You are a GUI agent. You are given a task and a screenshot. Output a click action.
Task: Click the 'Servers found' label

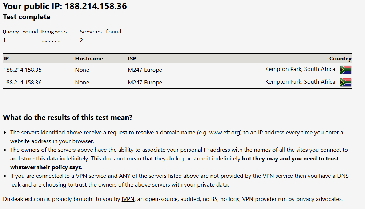100,32
